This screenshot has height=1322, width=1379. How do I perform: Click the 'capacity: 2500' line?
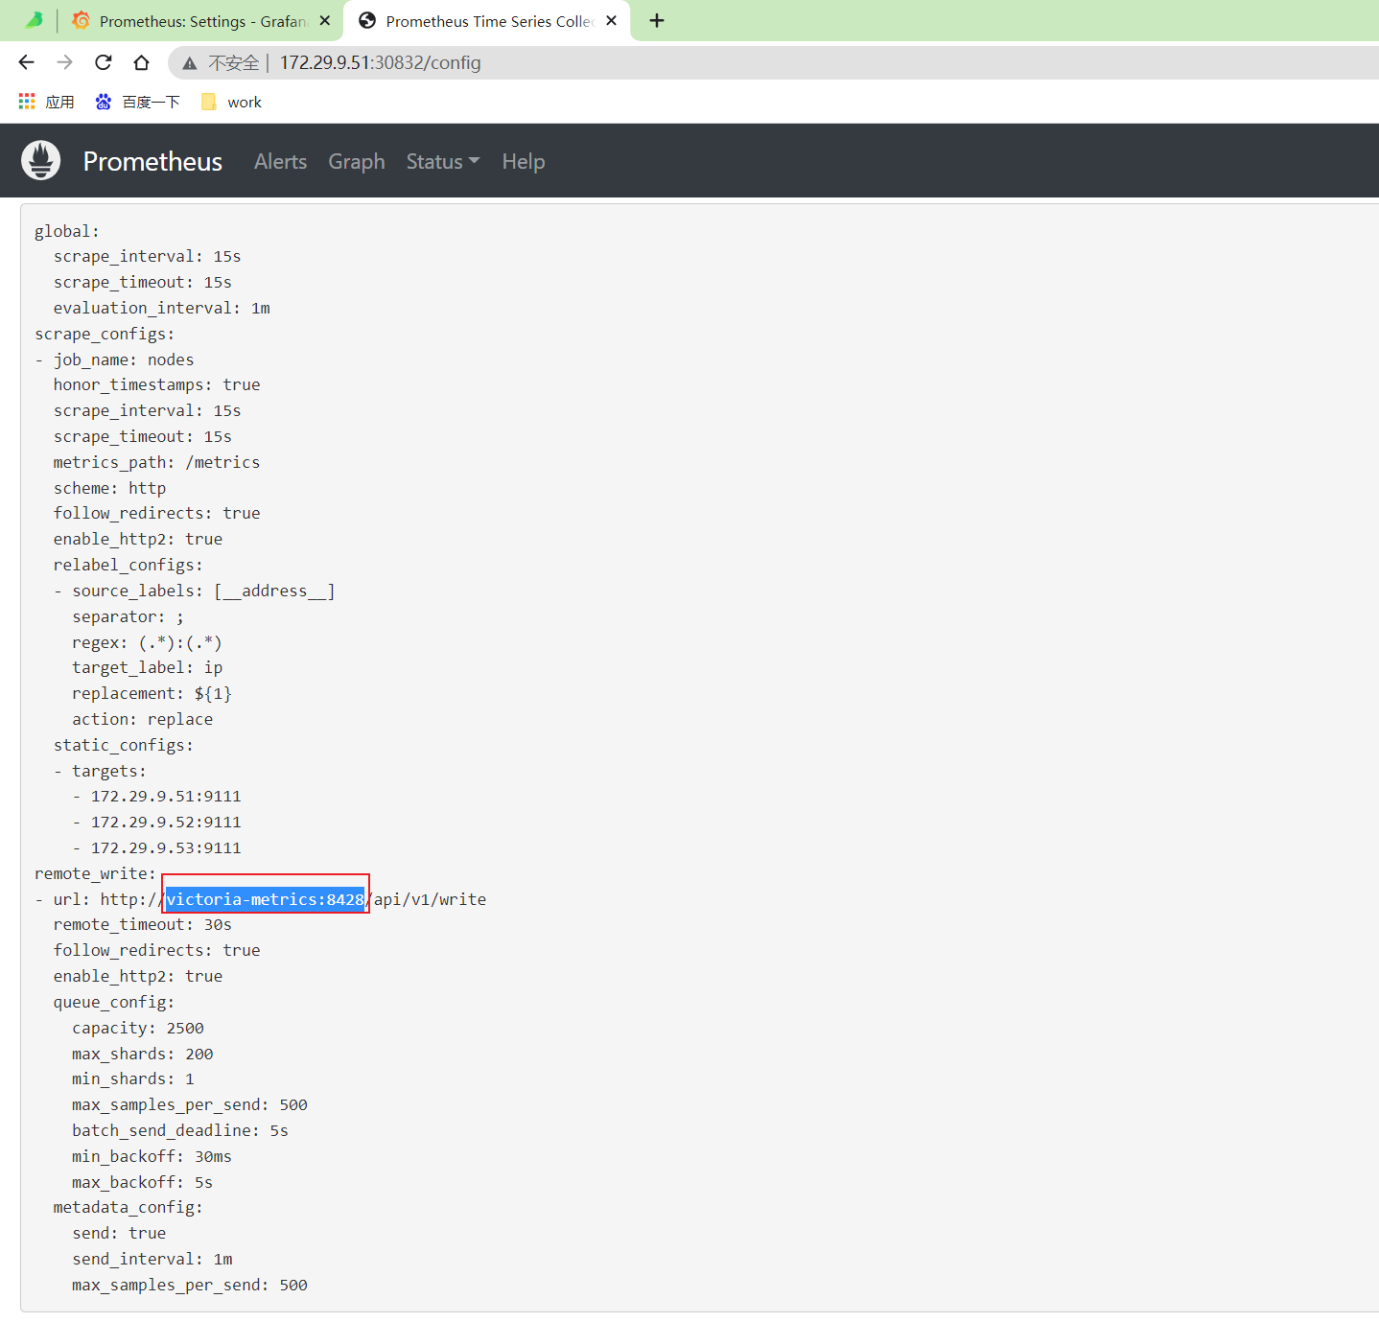138,1028
